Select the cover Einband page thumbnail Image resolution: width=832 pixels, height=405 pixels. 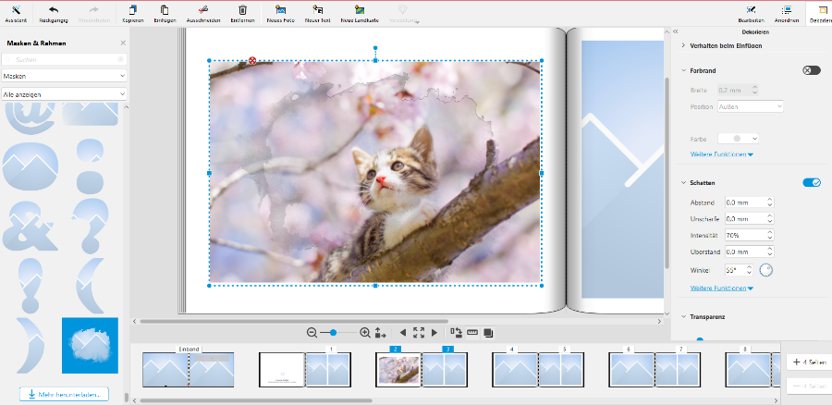point(189,370)
